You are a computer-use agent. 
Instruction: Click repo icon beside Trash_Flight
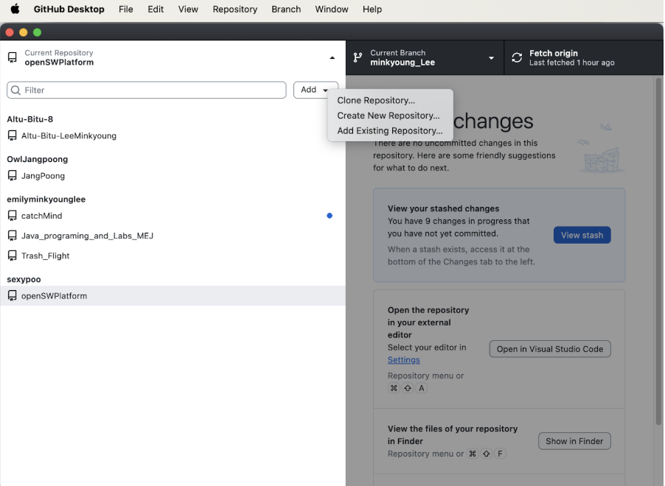13,256
